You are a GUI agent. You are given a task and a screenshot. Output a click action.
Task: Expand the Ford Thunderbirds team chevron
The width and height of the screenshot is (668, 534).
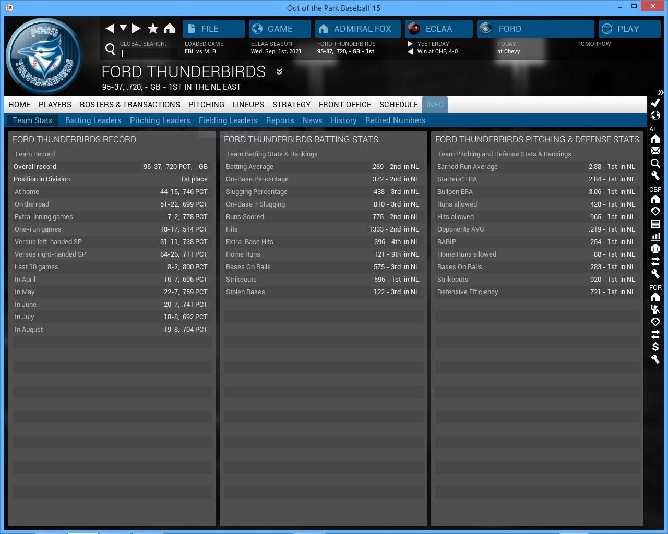coord(279,71)
